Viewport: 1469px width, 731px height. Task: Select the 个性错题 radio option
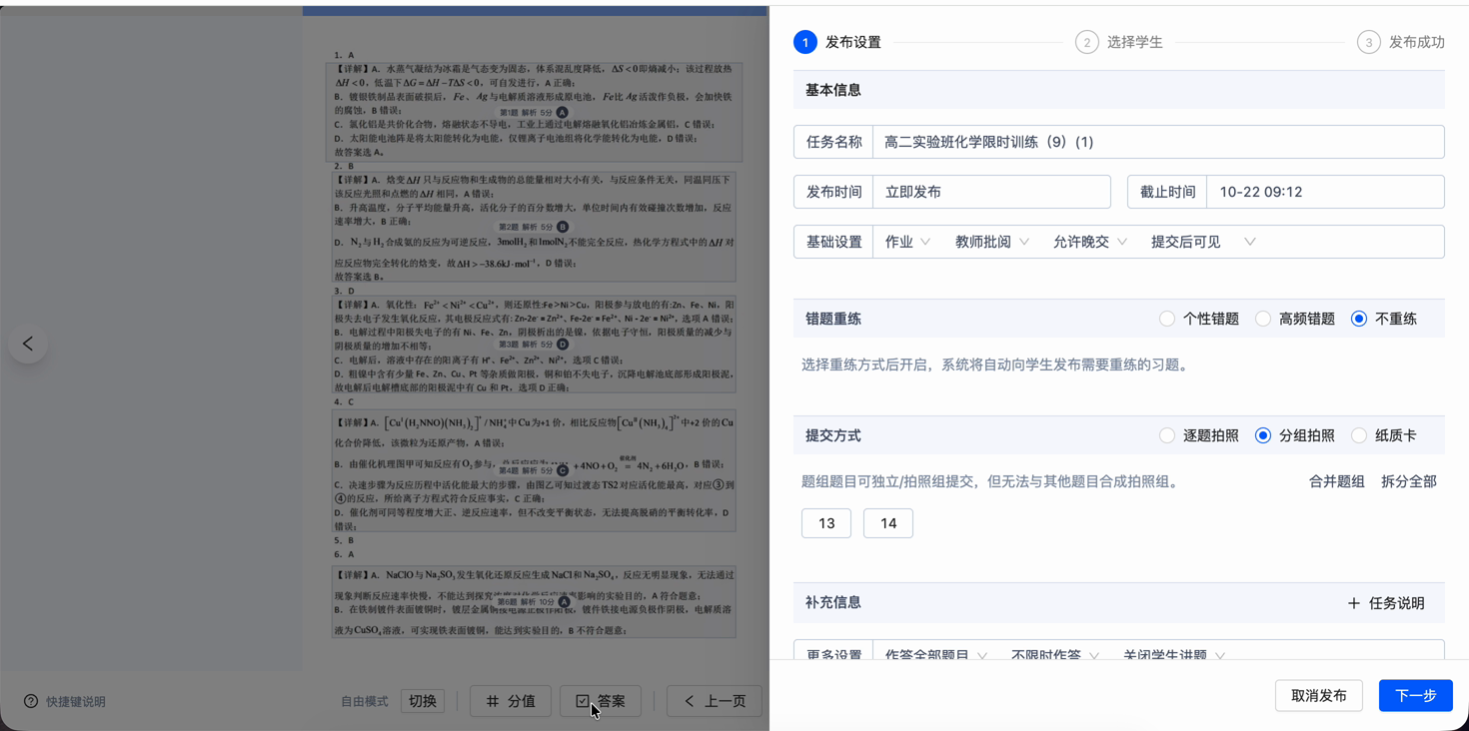(1199, 320)
